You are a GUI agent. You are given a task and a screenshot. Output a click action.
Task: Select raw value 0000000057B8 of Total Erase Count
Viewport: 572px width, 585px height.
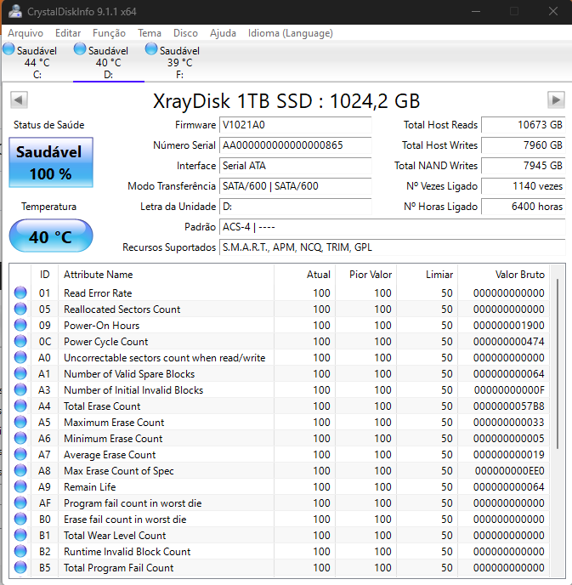(x=508, y=406)
